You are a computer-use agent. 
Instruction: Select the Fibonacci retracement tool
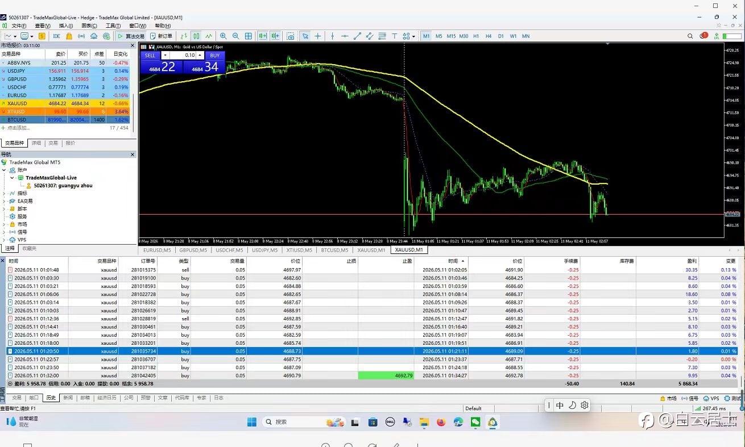[x=382, y=36]
